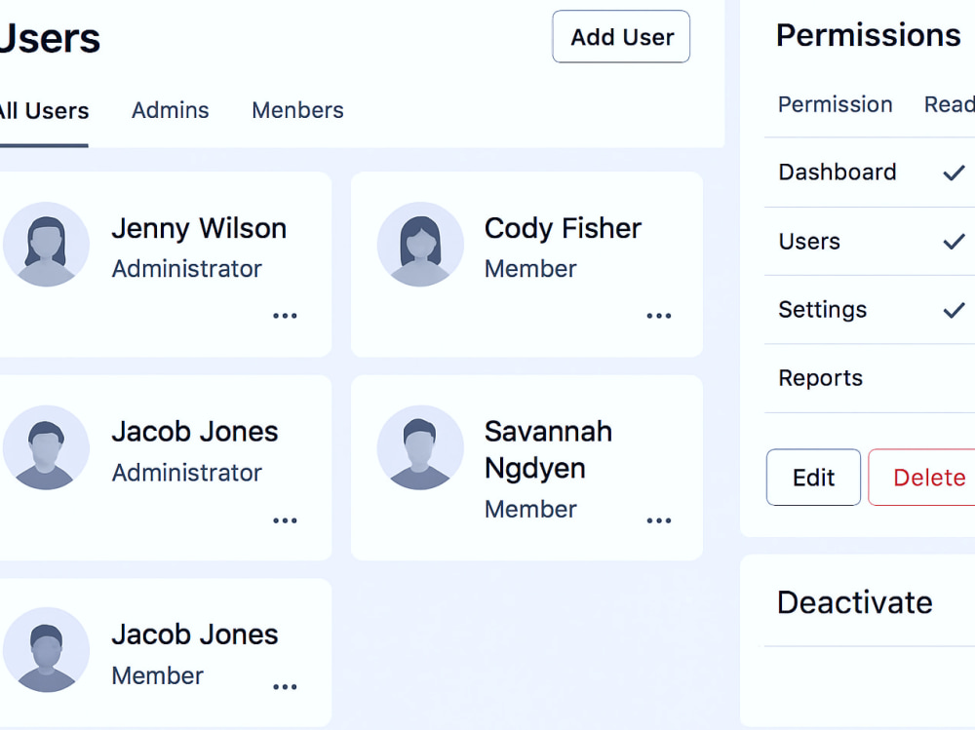Screen dimensions: 975x730
Task: Click Cody Fisher's profile avatar
Action: [x=420, y=245]
